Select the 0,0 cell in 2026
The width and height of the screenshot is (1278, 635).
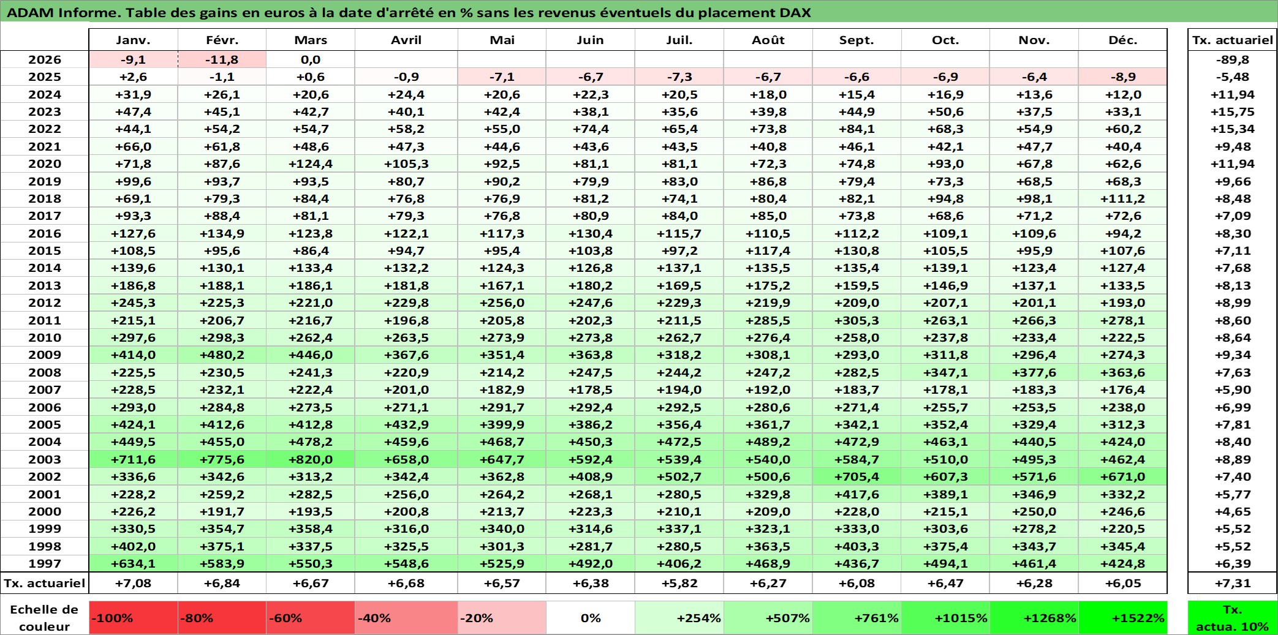[311, 59]
